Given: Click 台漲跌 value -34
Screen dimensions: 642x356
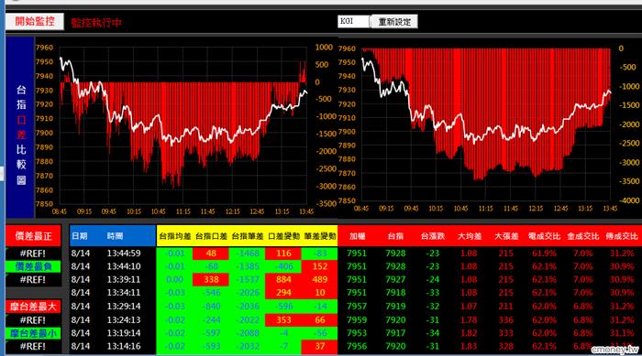Looking at the screenshot, I should coord(432,333).
